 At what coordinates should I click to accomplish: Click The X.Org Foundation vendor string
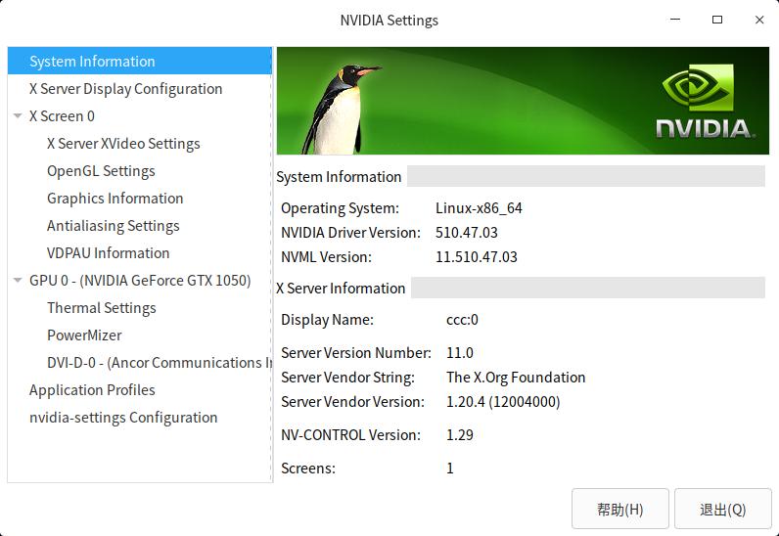click(x=516, y=377)
